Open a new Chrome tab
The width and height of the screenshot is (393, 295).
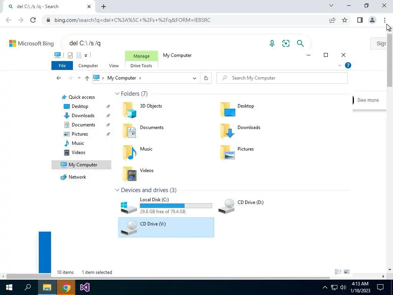point(104,7)
